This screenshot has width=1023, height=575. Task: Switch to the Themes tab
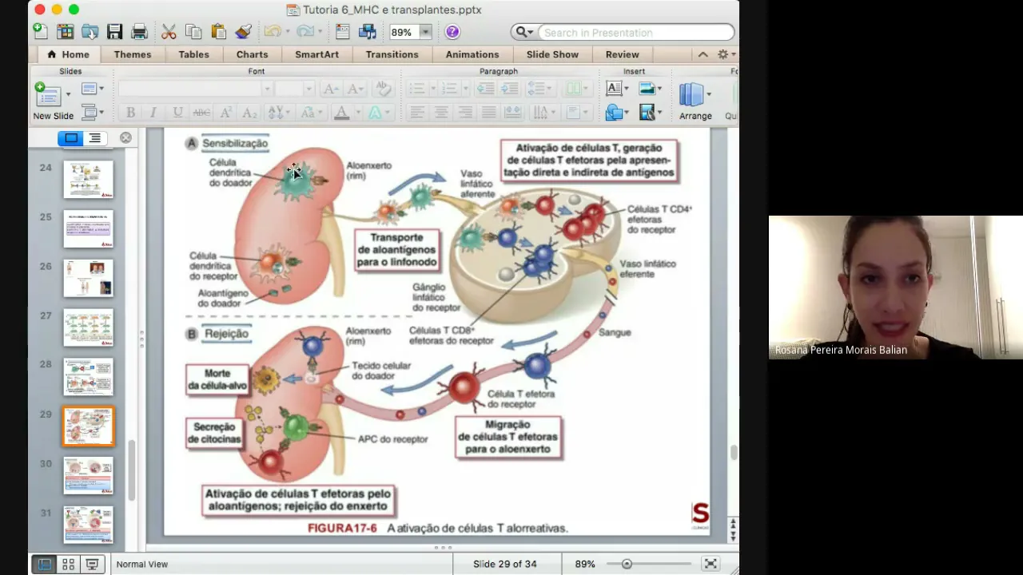(133, 54)
